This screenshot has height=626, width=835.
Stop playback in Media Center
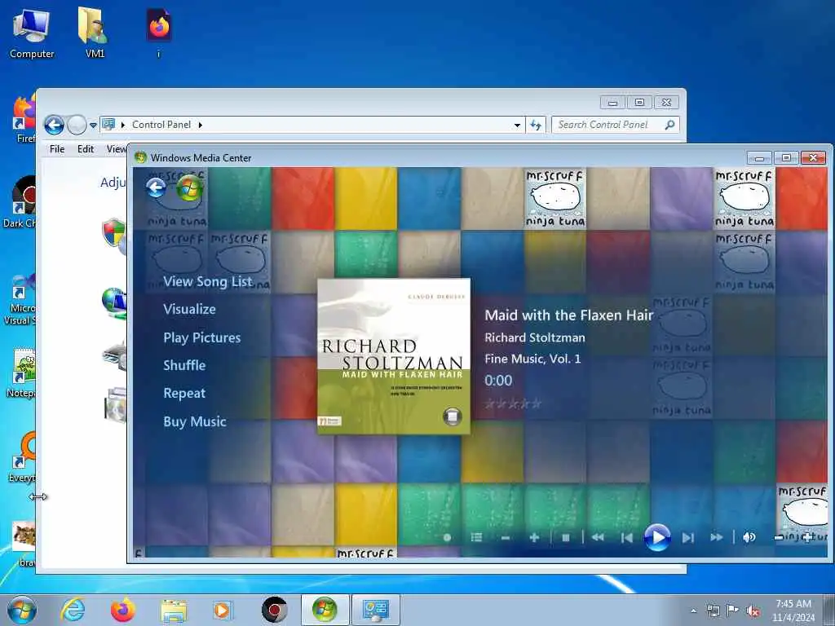coord(566,538)
